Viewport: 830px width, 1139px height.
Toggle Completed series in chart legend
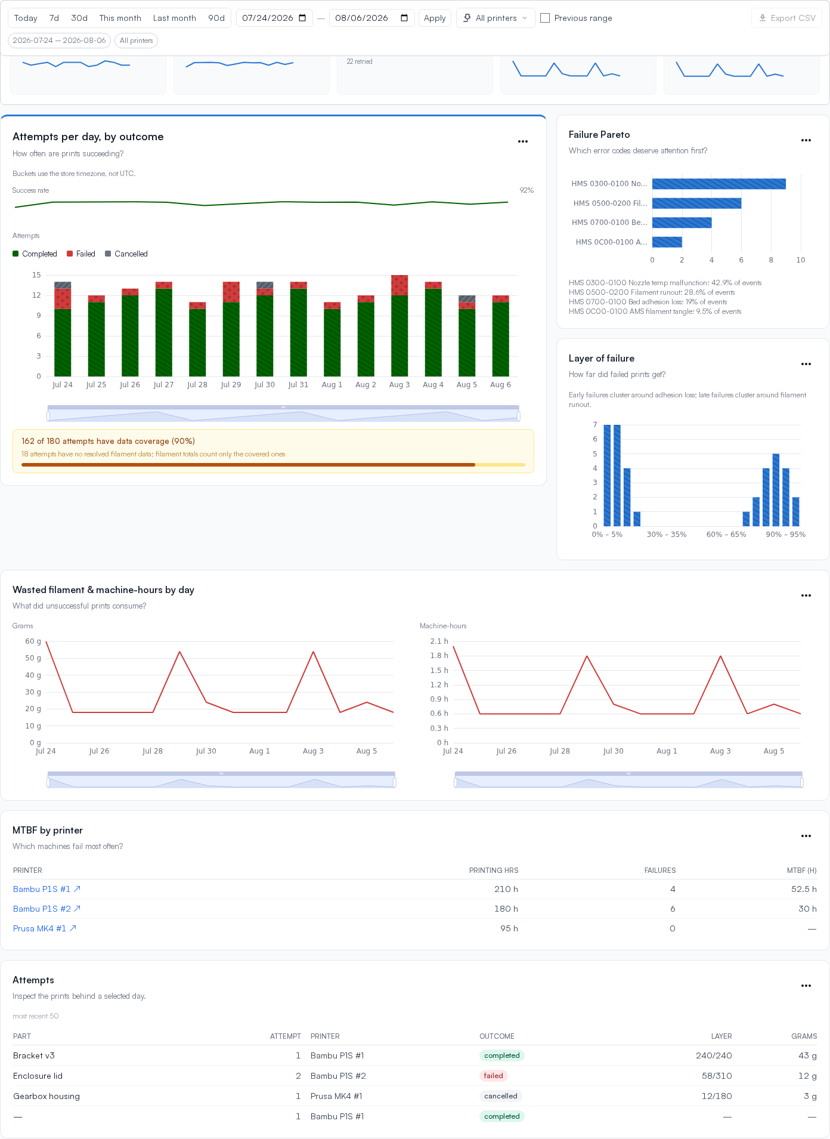coord(35,254)
